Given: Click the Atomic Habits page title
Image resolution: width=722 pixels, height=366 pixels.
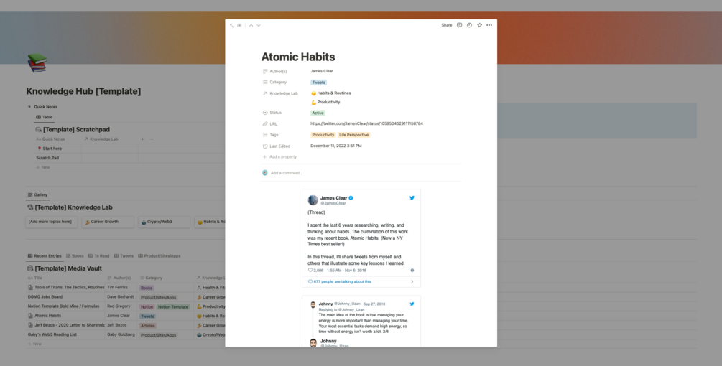Looking at the screenshot, I should pyautogui.click(x=298, y=57).
